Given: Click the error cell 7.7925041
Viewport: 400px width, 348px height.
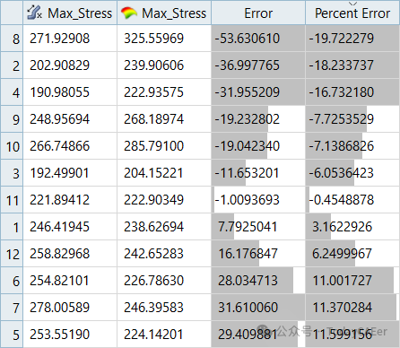Looking at the screenshot, I should 258,227.
